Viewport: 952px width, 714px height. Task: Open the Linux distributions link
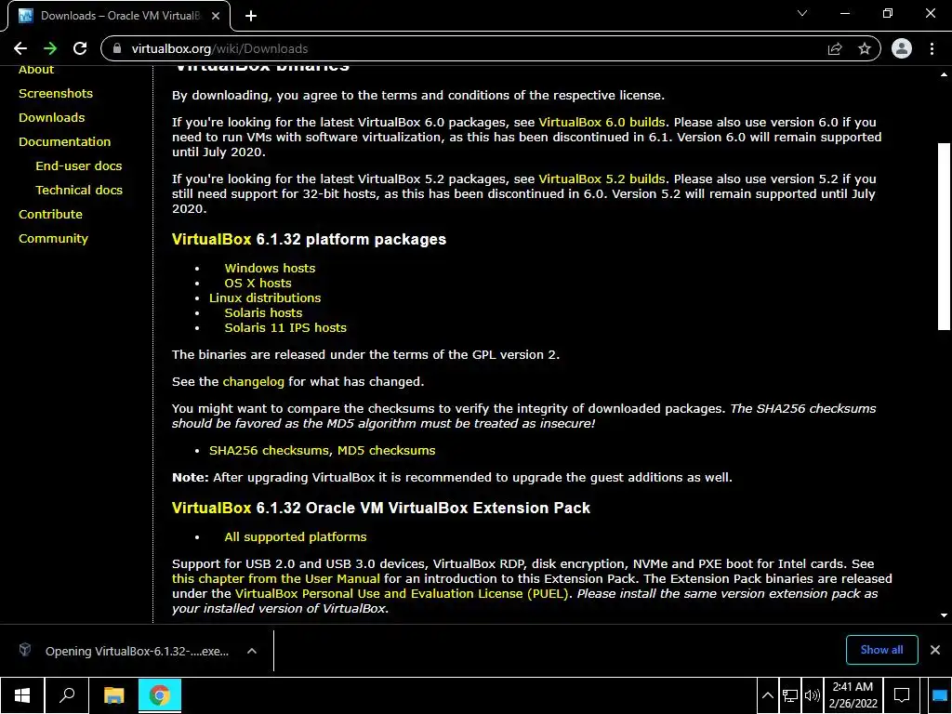(265, 298)
